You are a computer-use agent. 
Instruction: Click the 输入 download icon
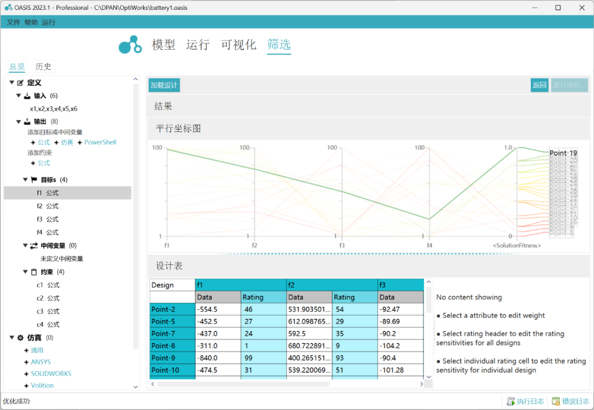tap(28, 96)
